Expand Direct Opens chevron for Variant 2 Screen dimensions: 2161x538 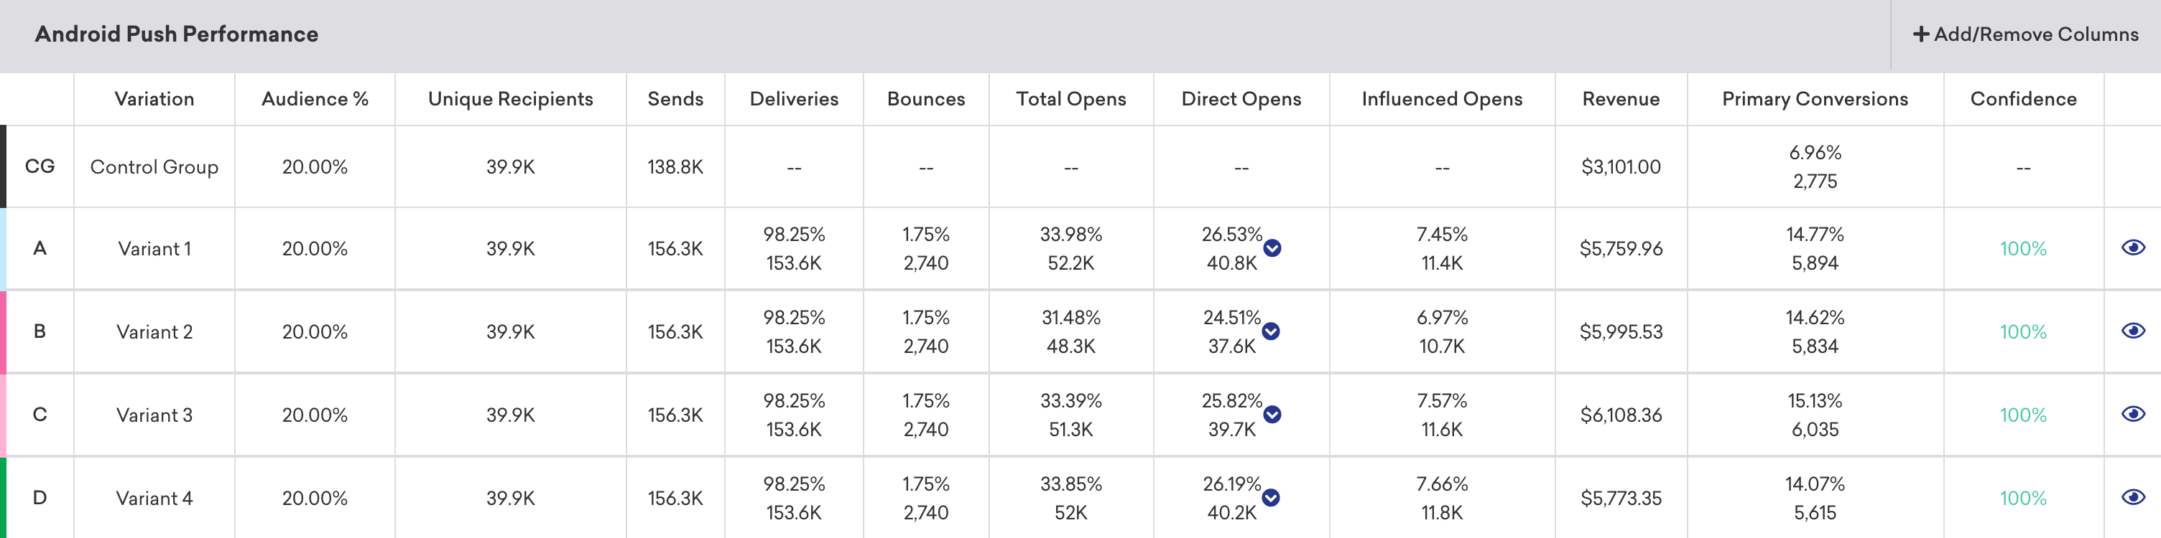(x=1271, y=331)
